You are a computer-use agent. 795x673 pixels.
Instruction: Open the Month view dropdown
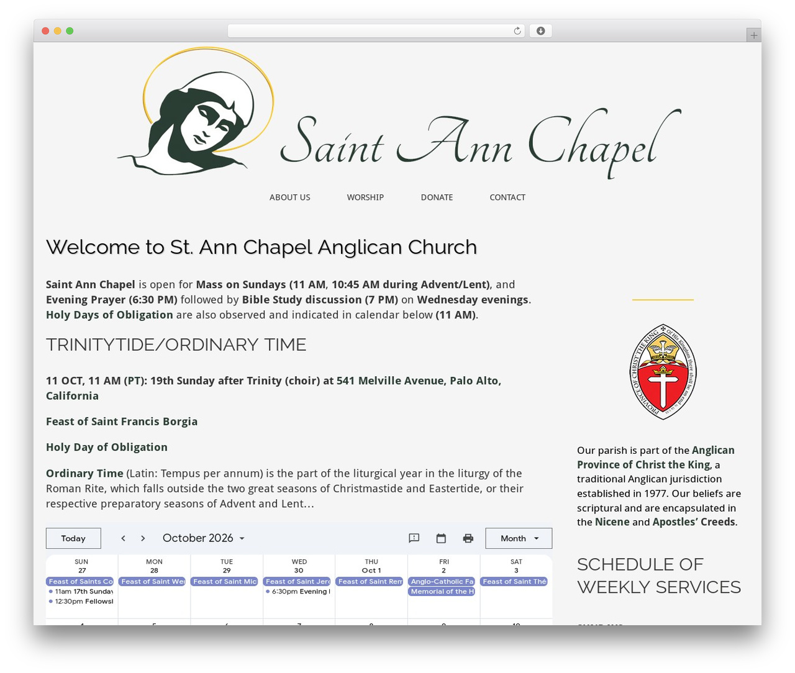[519, 538]
